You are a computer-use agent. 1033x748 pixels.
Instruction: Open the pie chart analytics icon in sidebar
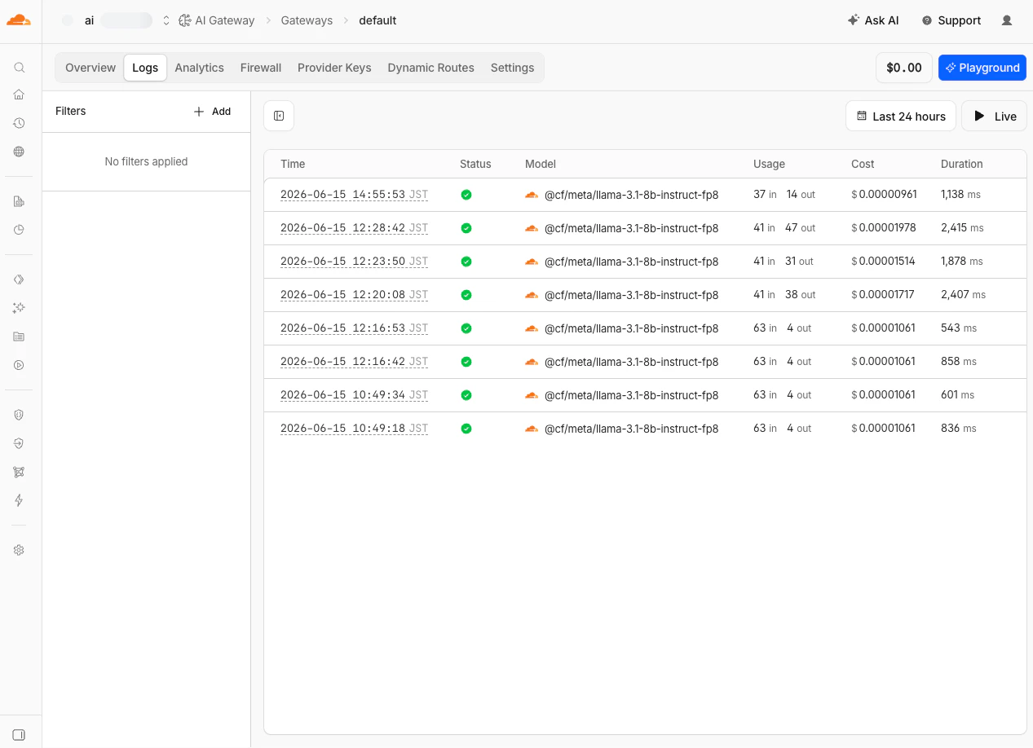pyautogui.click(x=20, y=230)
